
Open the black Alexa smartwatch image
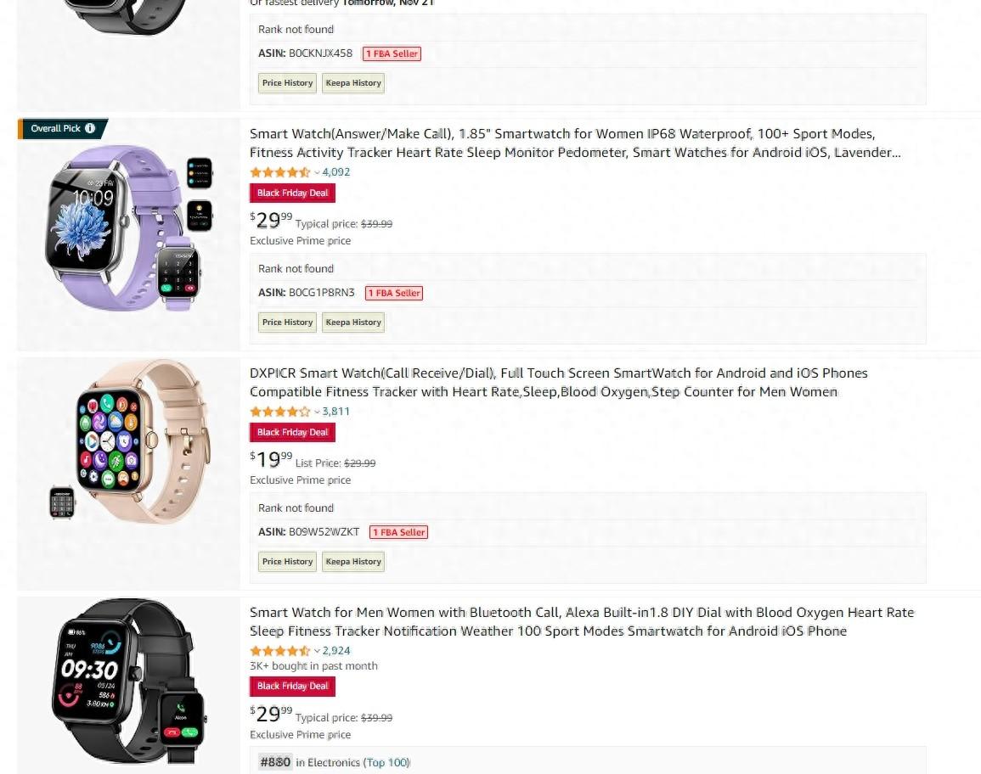pos(128,681)
